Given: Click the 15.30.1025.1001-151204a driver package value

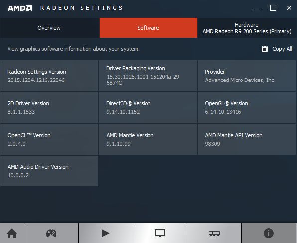Looking at the screenshot, I should [x=143, y=80].
